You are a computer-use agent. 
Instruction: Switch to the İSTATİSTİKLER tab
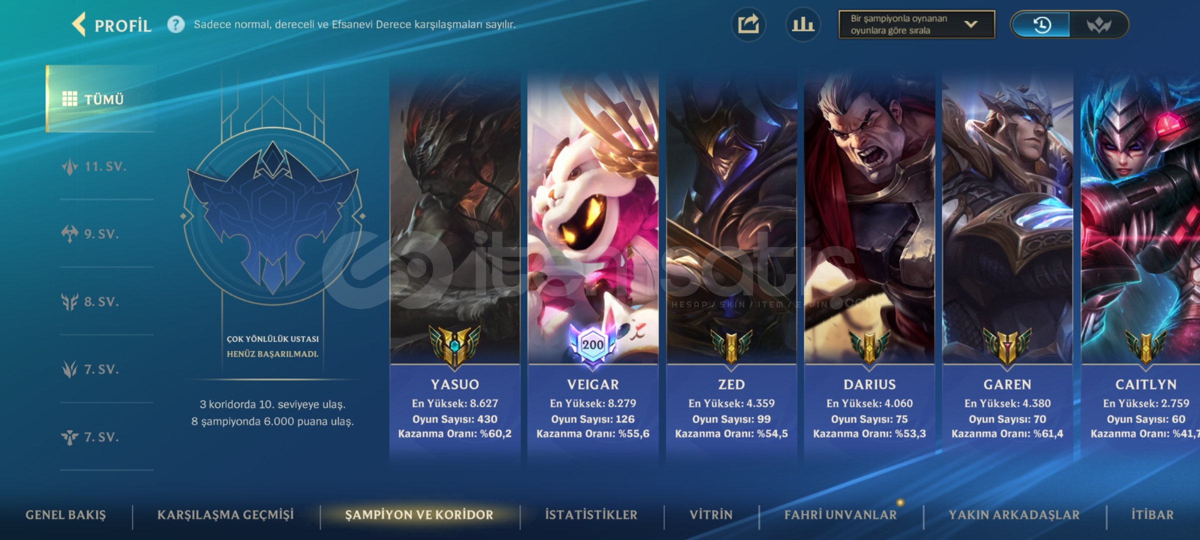coord(591,515)
